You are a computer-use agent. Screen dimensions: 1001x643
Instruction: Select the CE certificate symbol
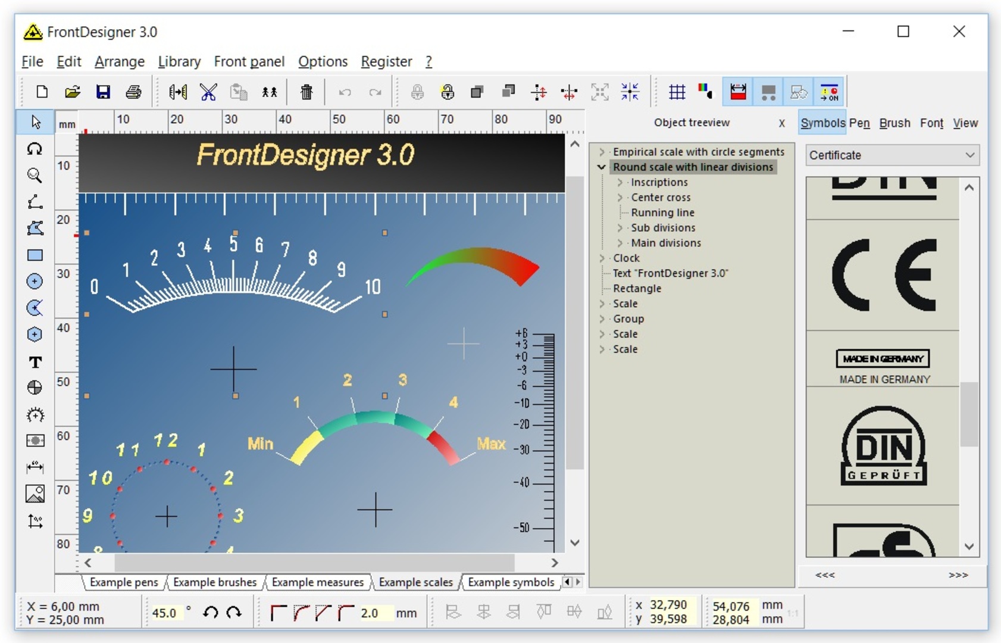click(884, 275)
